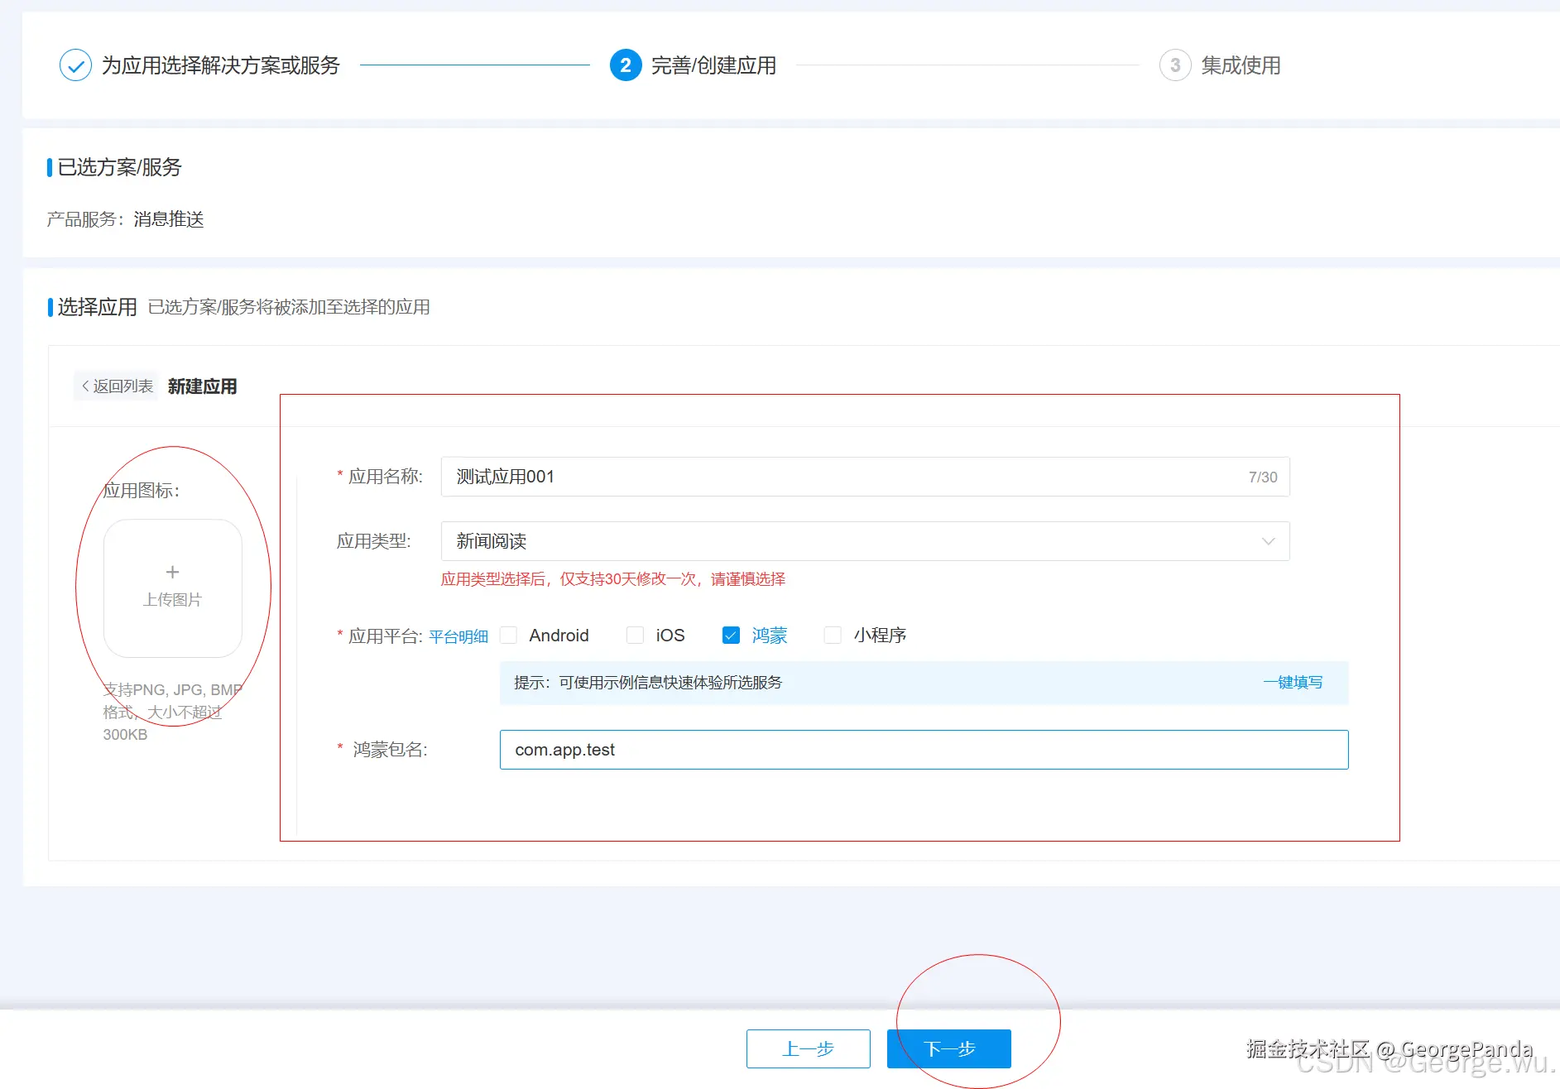The image size is (1560, 1089).
Task: Click the 消息推送 product service text
Action: coord(169,219)
